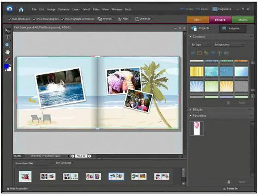Select yellow sunburst background thumbnail
Image resolution: width=258 pixels, height=195 pixels.
(x=227, y=86)
